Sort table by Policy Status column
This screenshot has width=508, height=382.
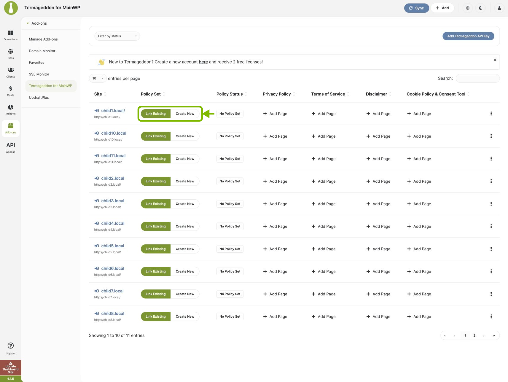232,94
